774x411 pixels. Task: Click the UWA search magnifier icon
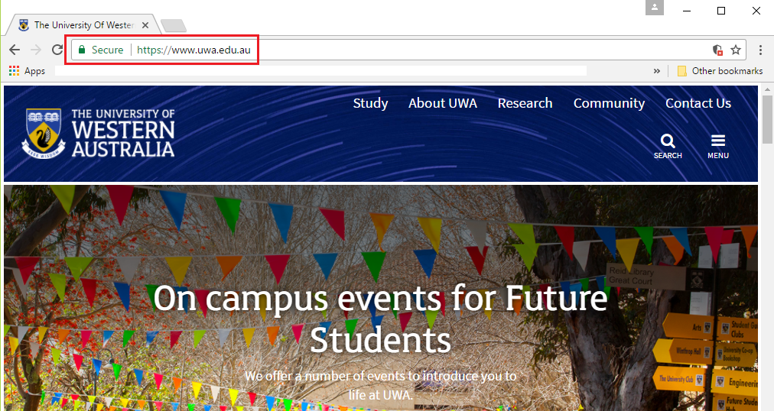668,141
